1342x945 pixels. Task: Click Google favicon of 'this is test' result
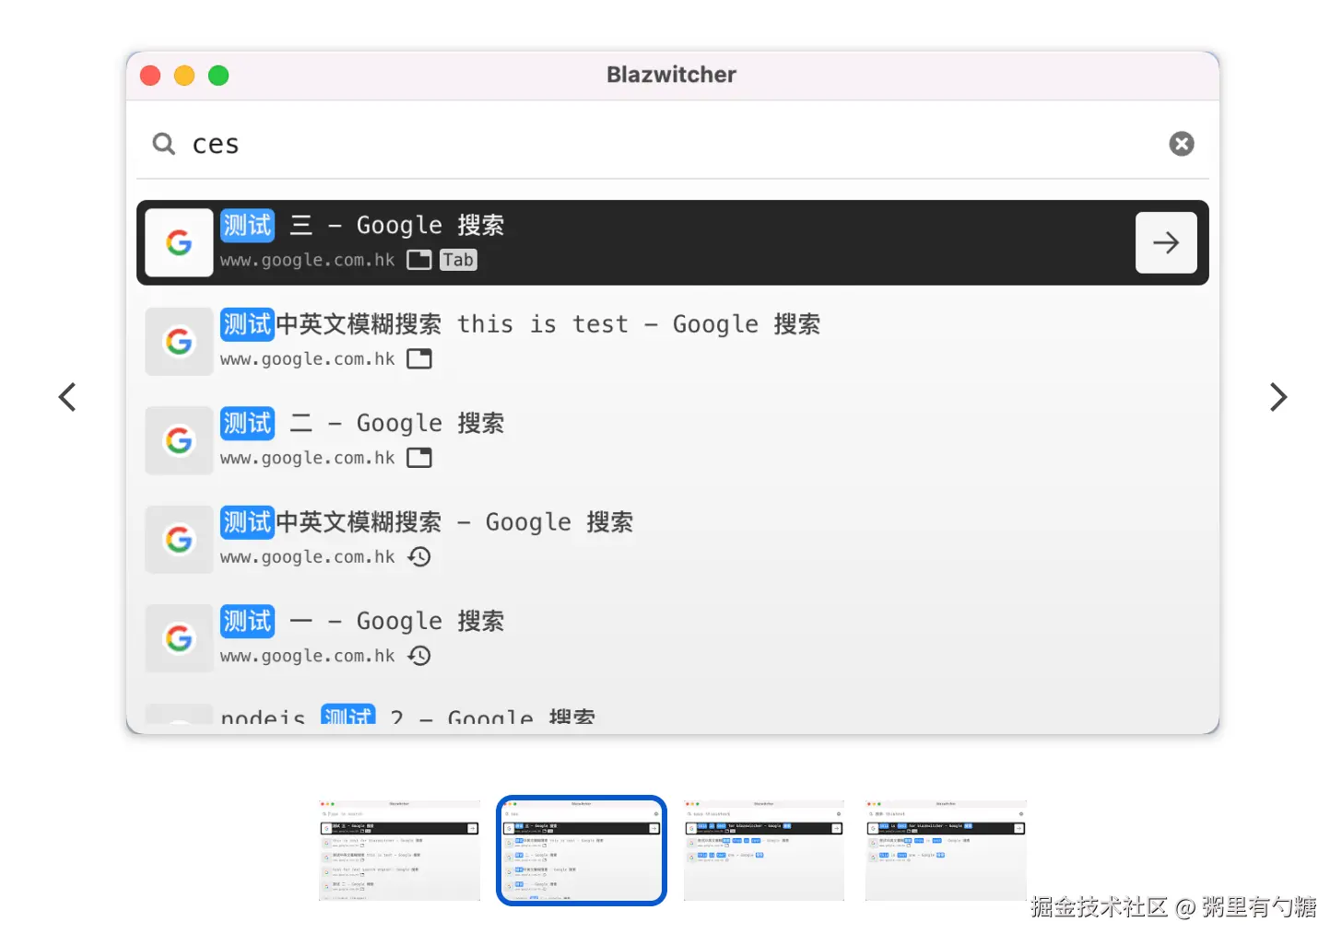[x=179, y=342]
